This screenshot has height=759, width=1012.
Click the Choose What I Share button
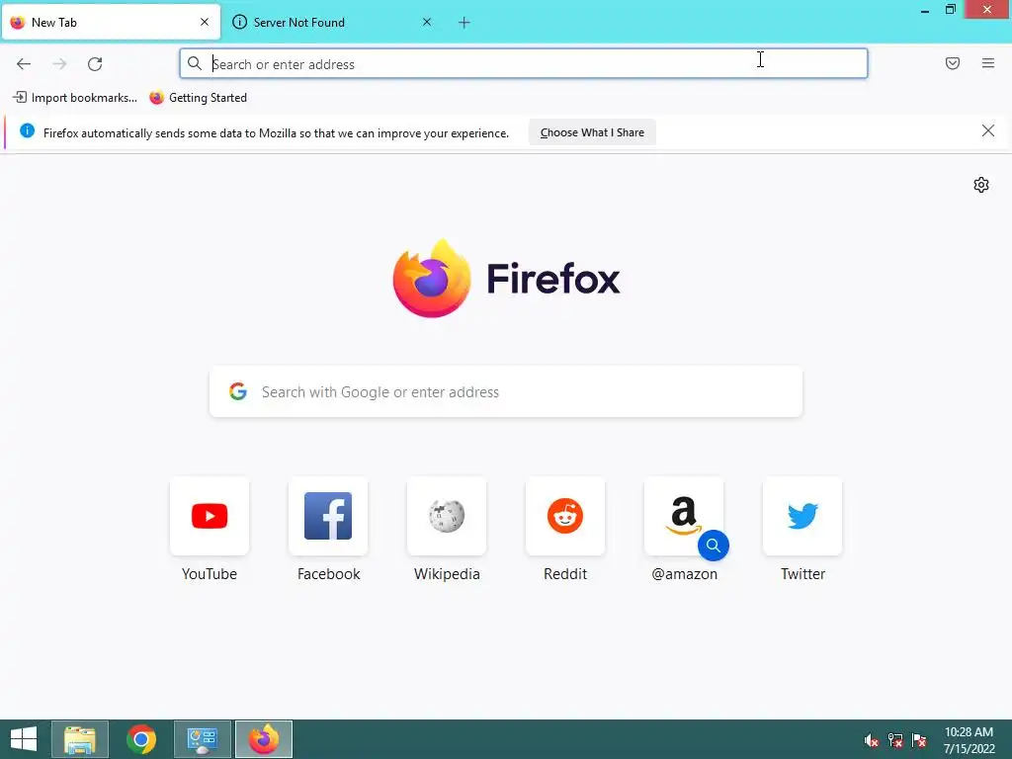pos(592,132)
